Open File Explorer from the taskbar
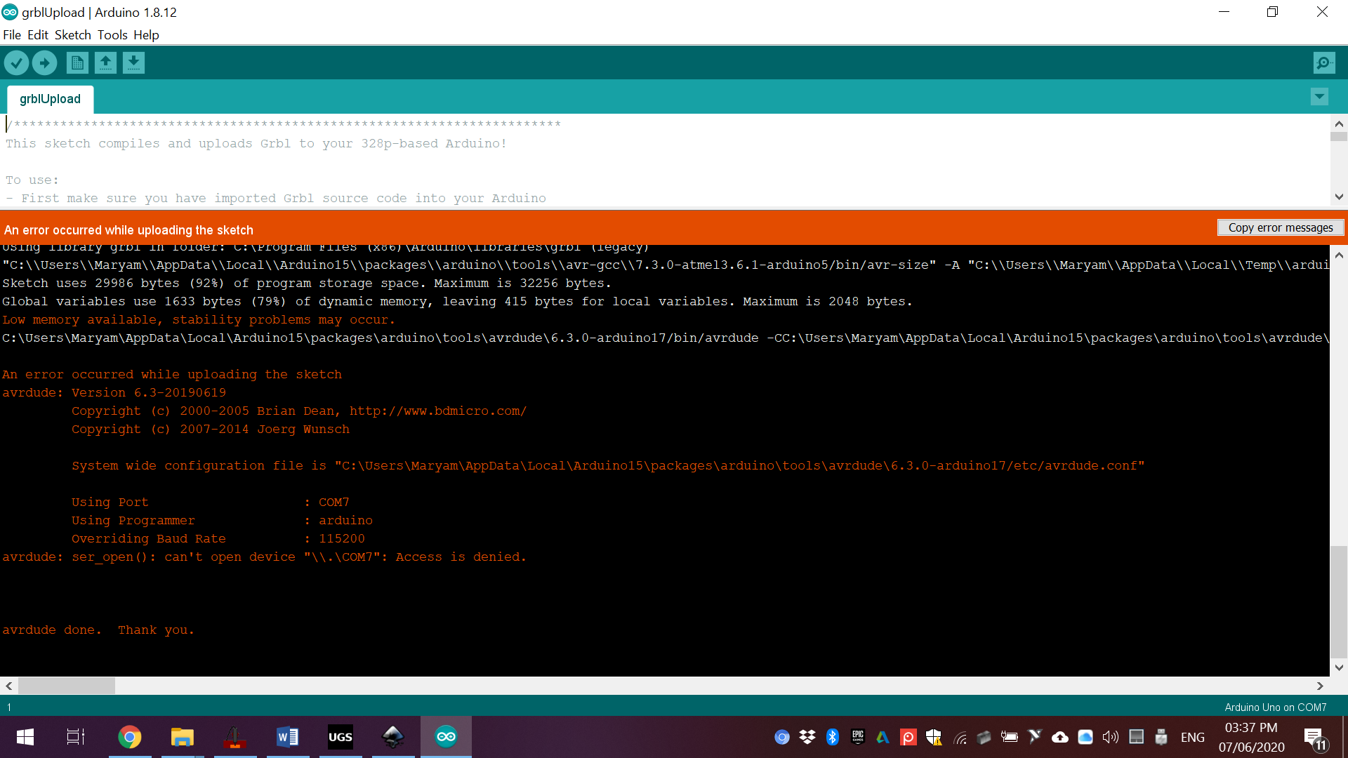This screenshot has height=758, width=1348. click(183, 737)
